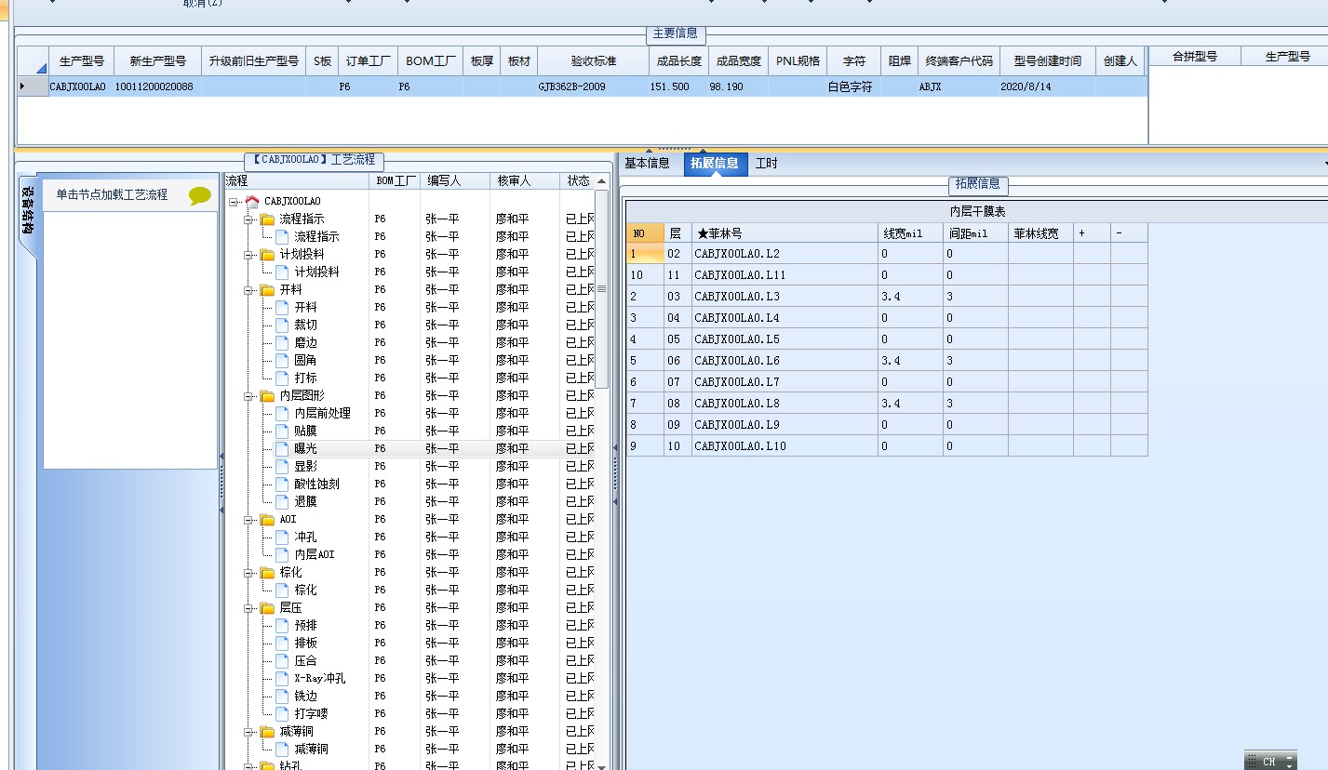Screen dimensions: 1328x770
Task: Click the green speech bubble icon
Action: pyautogui.click(x=200, y=195)
